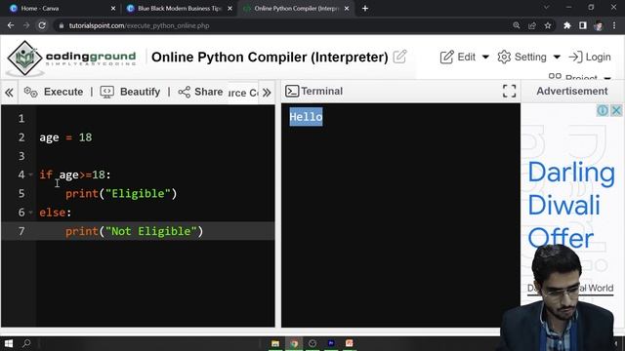Open Windows taskbar search
This screenshot has width=625, height=351.
coord(26,343)
